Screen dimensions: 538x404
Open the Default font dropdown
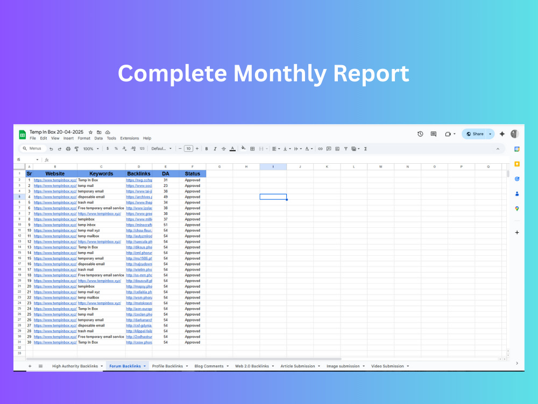(x=161, y=149)
